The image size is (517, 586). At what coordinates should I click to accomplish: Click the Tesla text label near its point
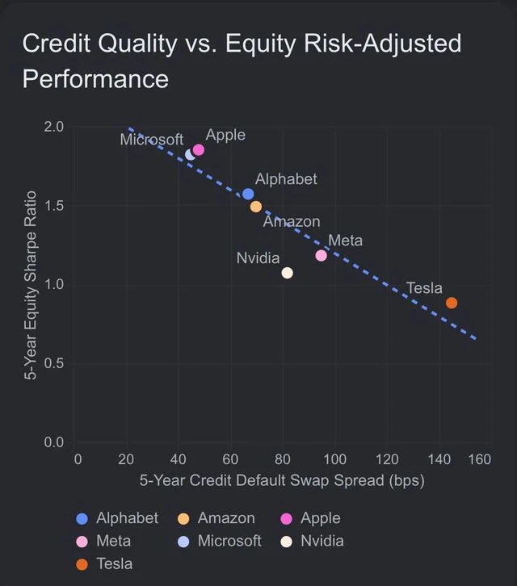pyautogui.click(x=424, y=288)
